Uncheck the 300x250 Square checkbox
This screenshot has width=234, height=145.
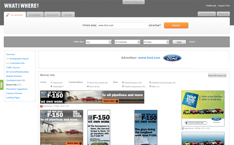click(x=123, y=83)
